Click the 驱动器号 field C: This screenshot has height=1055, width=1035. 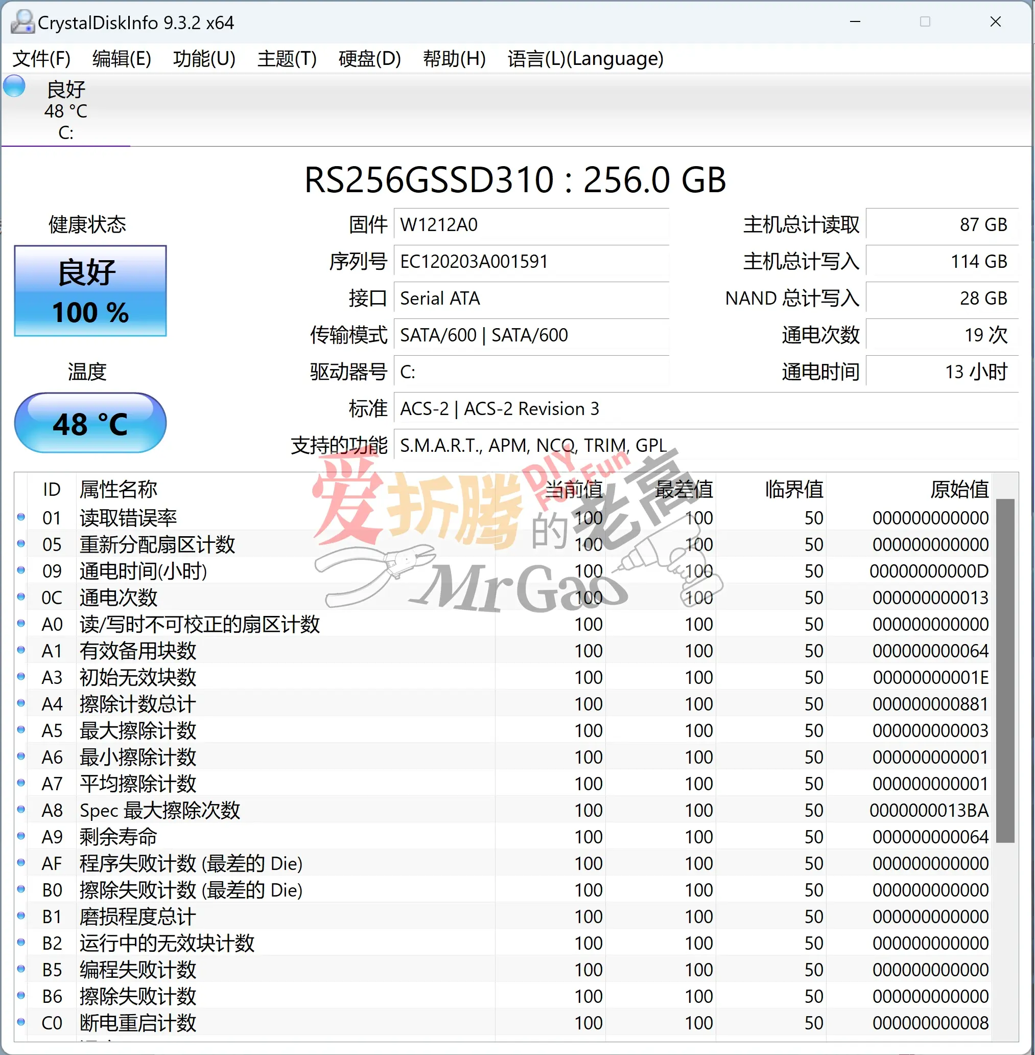(x=531, y=372)
